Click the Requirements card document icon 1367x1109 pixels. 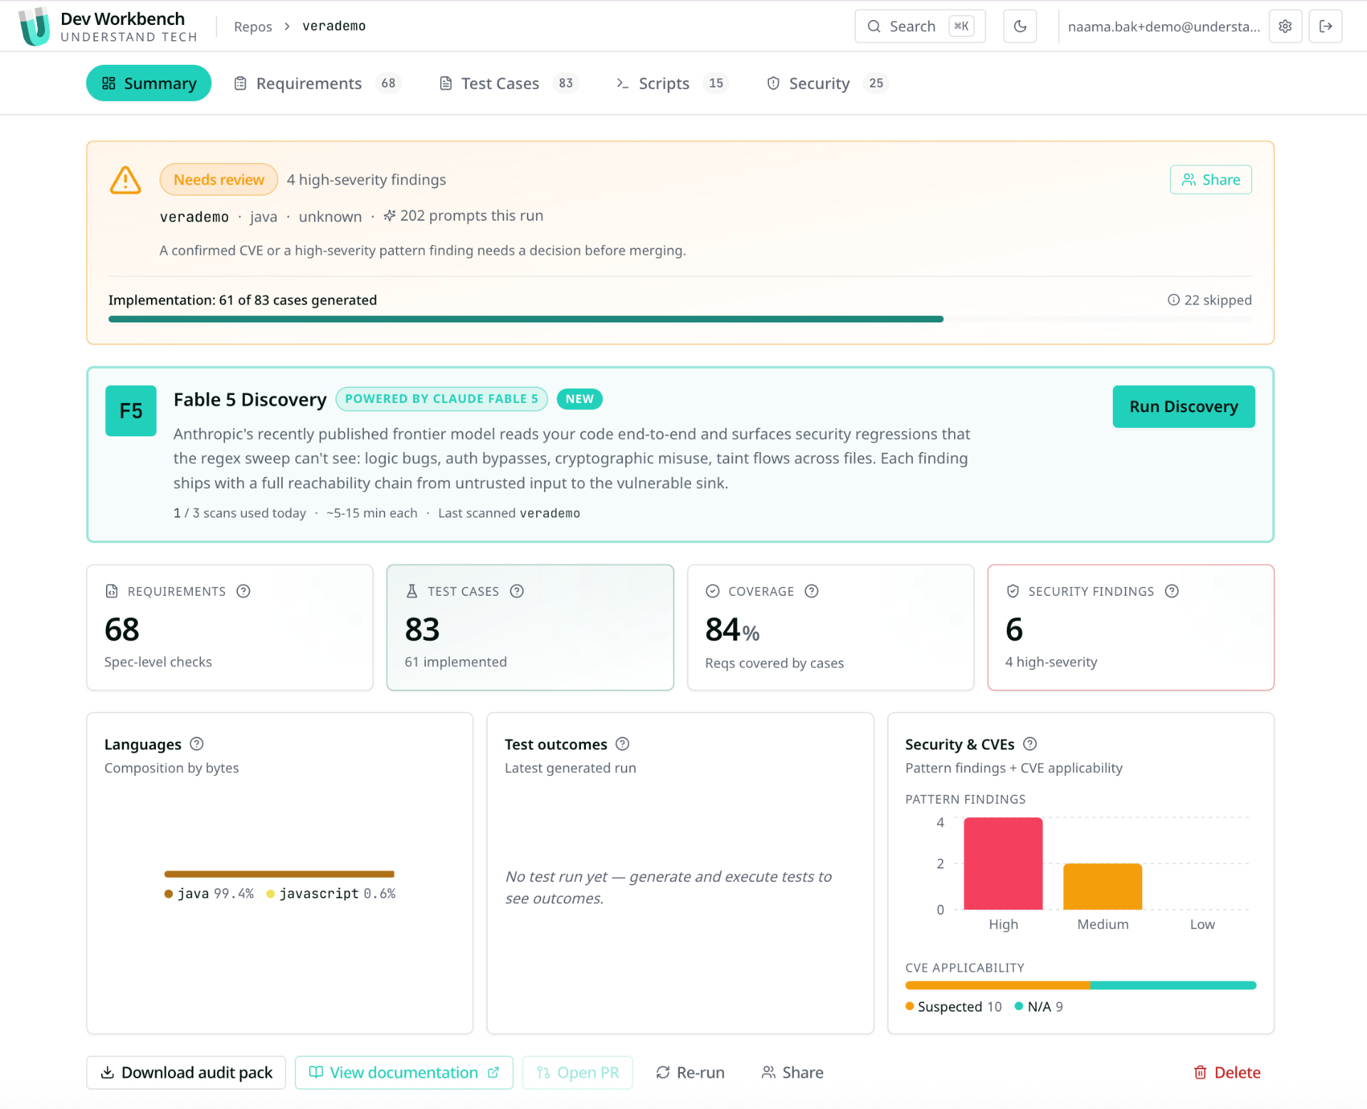pyautogui.click(x=112, y=592)
